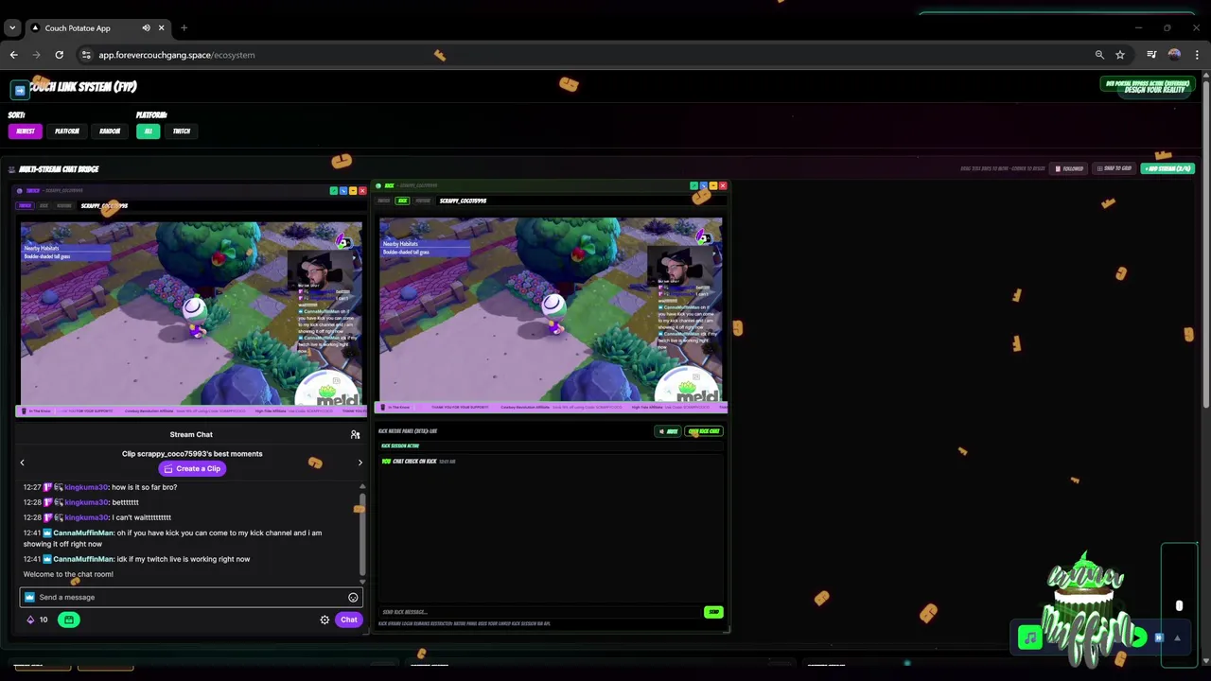Click the browser address bar URL

(177, 55)
